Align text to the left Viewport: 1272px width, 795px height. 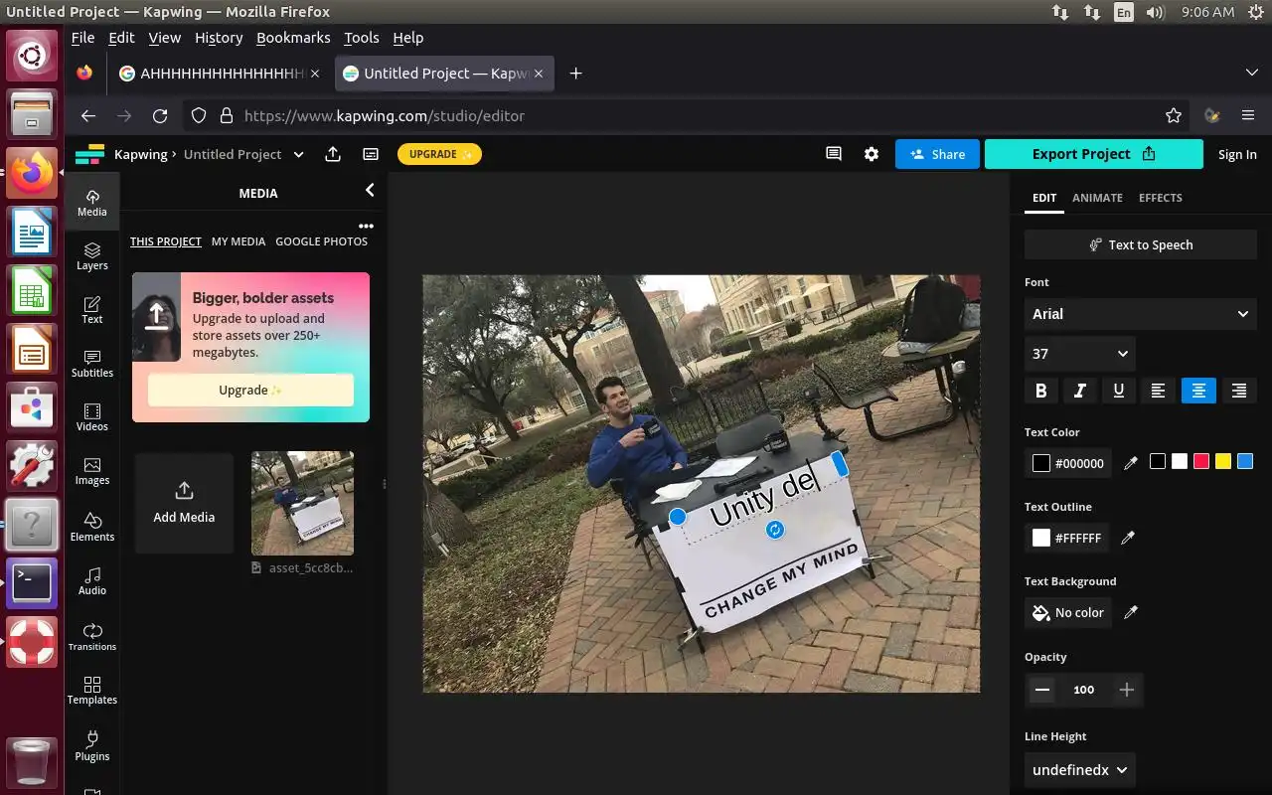click(x=1158, y=391)
